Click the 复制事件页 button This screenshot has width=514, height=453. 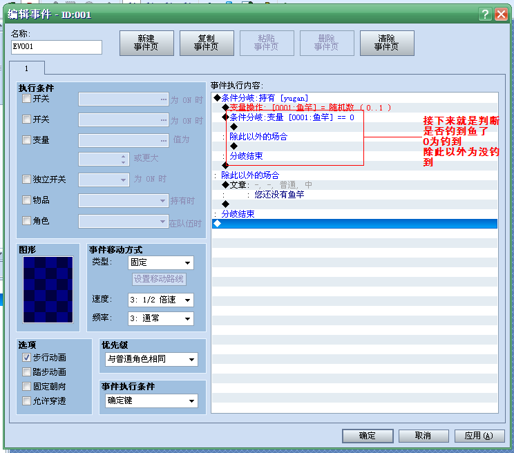(x=207, y=43)
